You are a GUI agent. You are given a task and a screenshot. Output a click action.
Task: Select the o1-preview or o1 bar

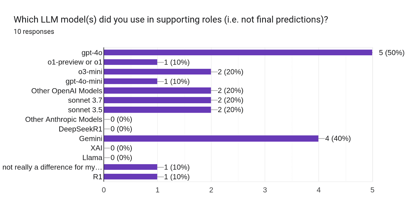[x=130, y=62]
